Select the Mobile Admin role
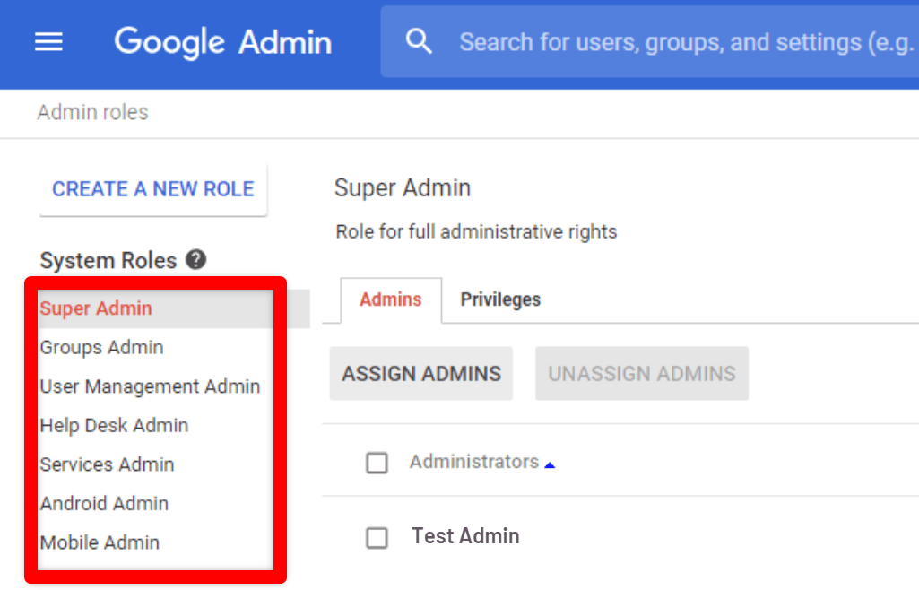 click(x=100, y=542)
